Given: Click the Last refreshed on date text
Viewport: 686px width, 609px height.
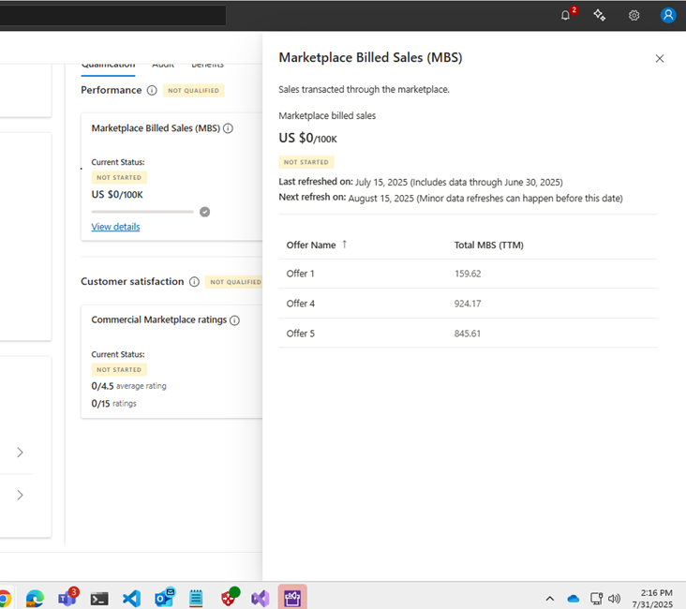Looking at the screenshot, I should (459, 183).
